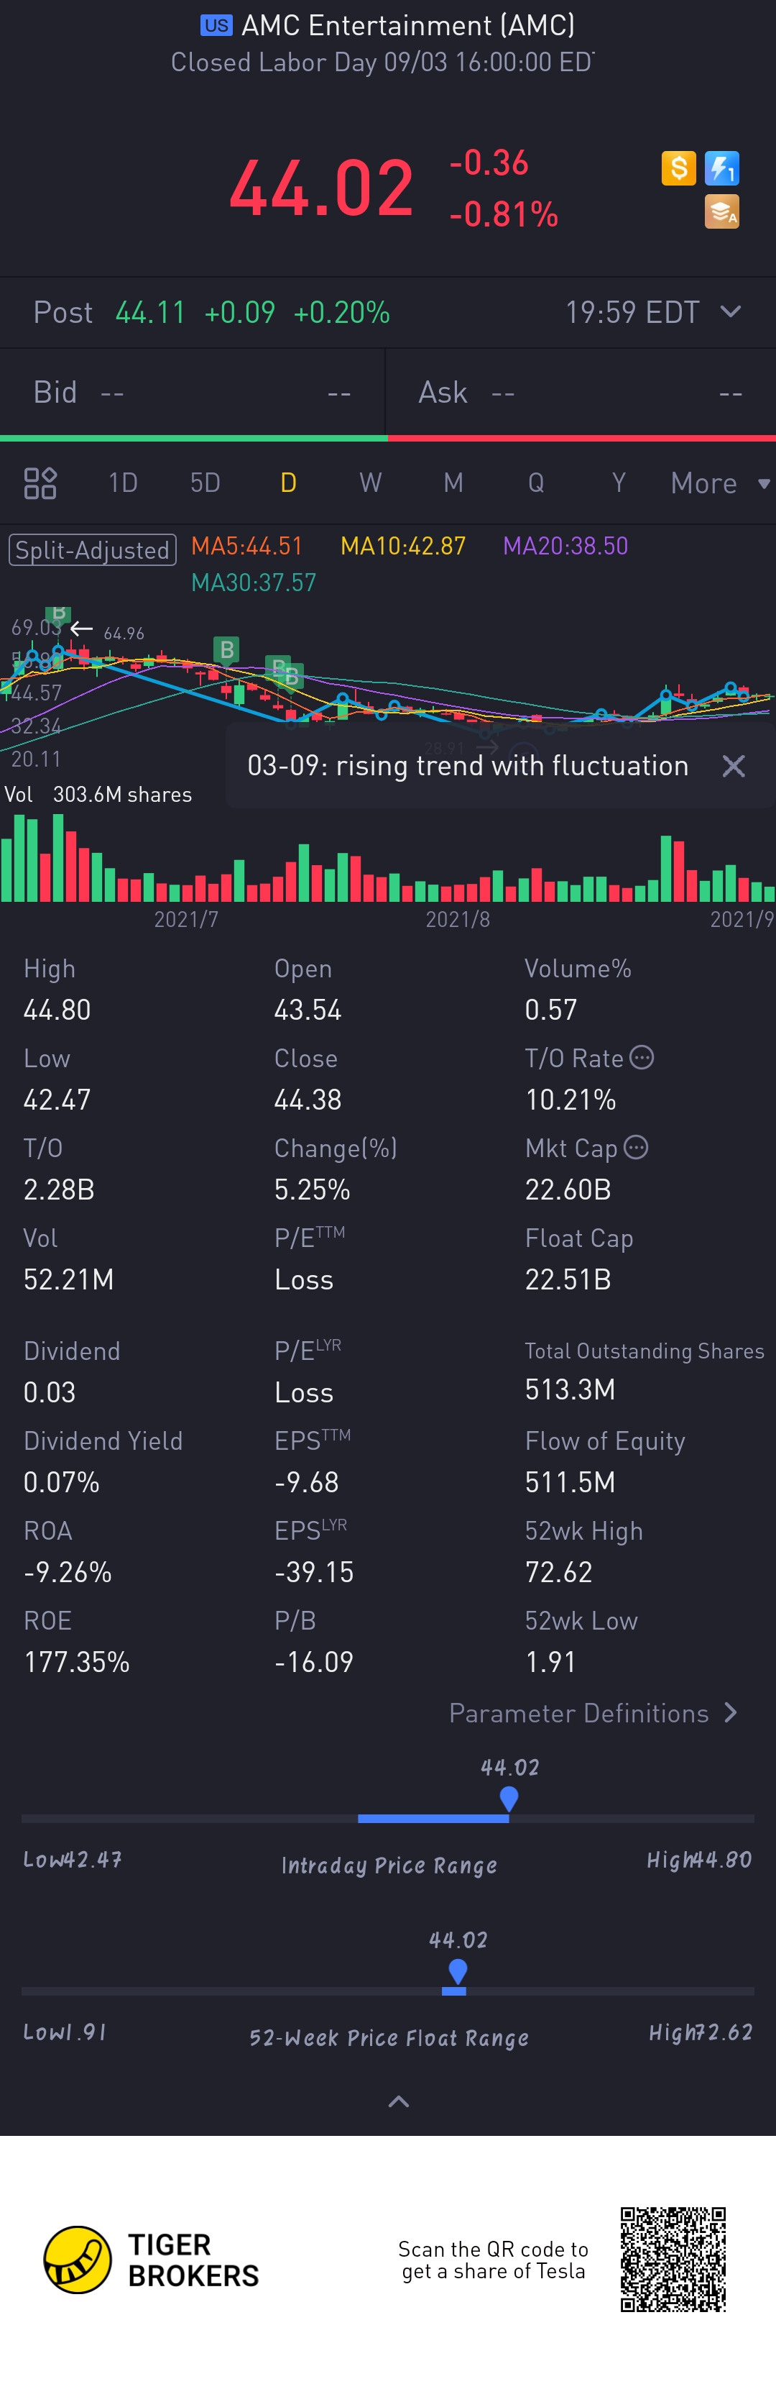Image resolution: width=776 pixels, height=2384 pixels.
Task: Tap the Post 44.11 price value
Action: coord(150,313)
